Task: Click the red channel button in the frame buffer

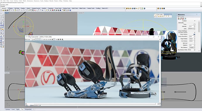Action: pos(36,39)
